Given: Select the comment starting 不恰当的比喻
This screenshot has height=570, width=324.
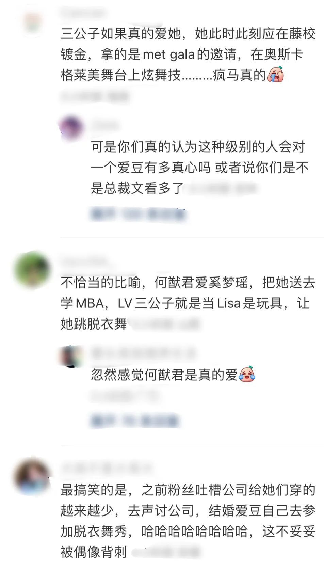Looking at the screenshot, I should 188,303.
